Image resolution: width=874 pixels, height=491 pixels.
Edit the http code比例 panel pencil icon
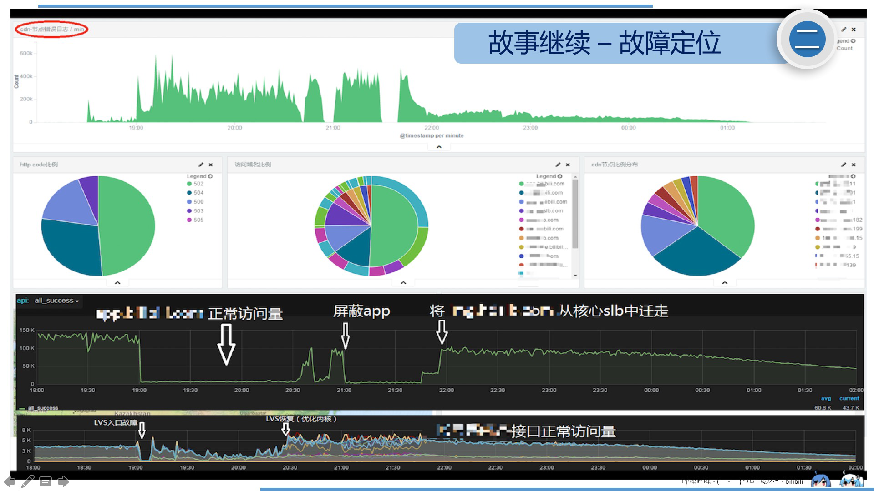201,165
